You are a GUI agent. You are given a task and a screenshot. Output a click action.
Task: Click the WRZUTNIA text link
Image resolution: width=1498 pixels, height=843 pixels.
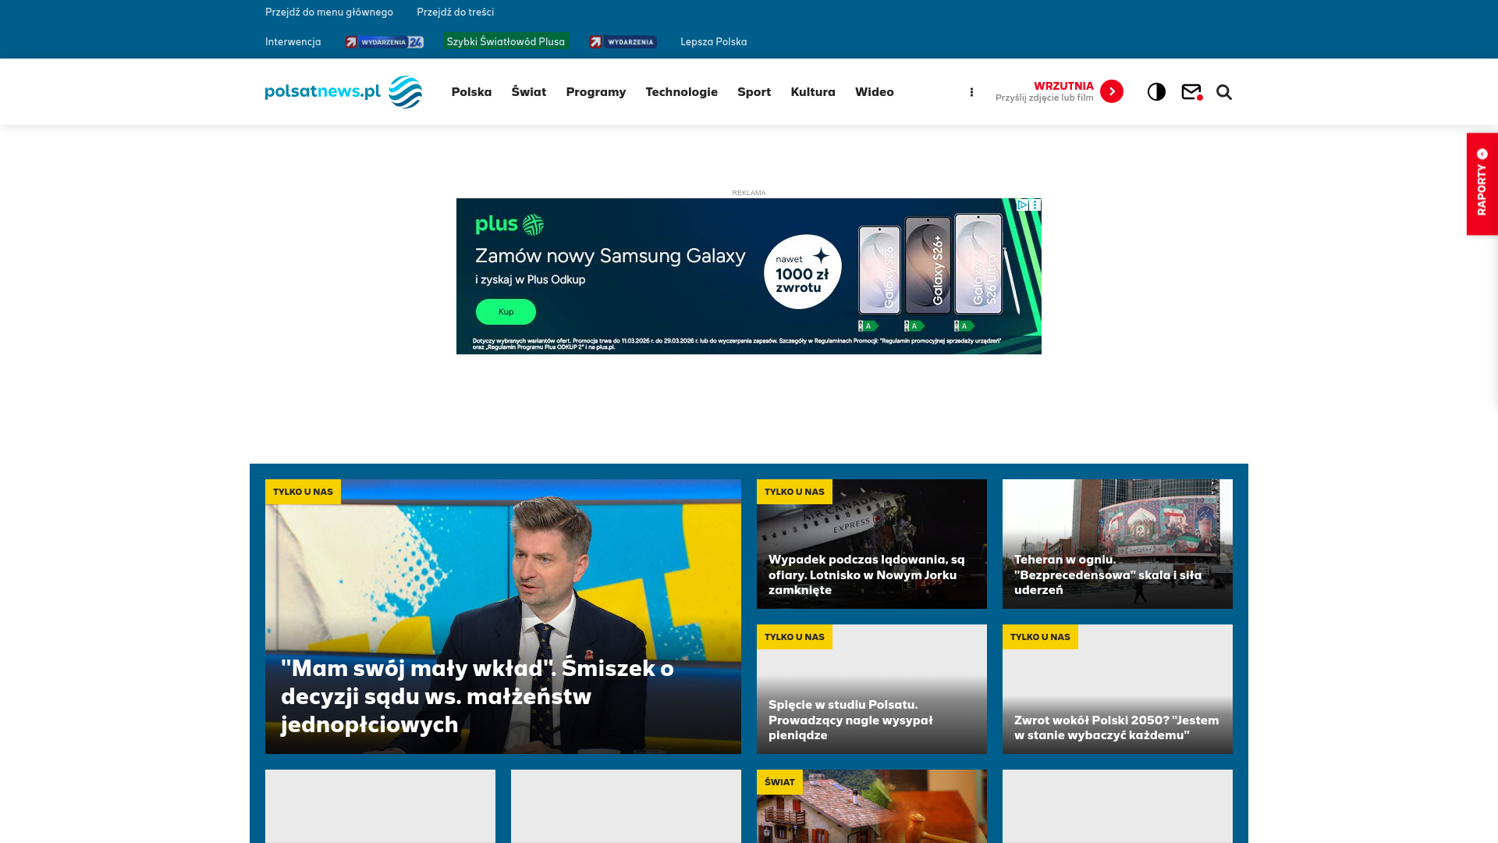click(1063, 86)
